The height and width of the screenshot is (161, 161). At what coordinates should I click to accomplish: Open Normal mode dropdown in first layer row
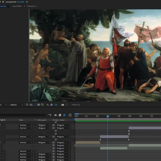(x=26, y=125)
